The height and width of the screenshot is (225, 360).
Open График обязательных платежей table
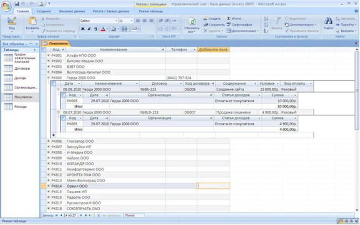[x=20, y=58]
